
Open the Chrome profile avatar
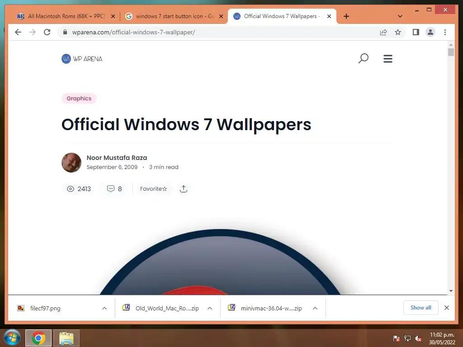coord(430,32)
